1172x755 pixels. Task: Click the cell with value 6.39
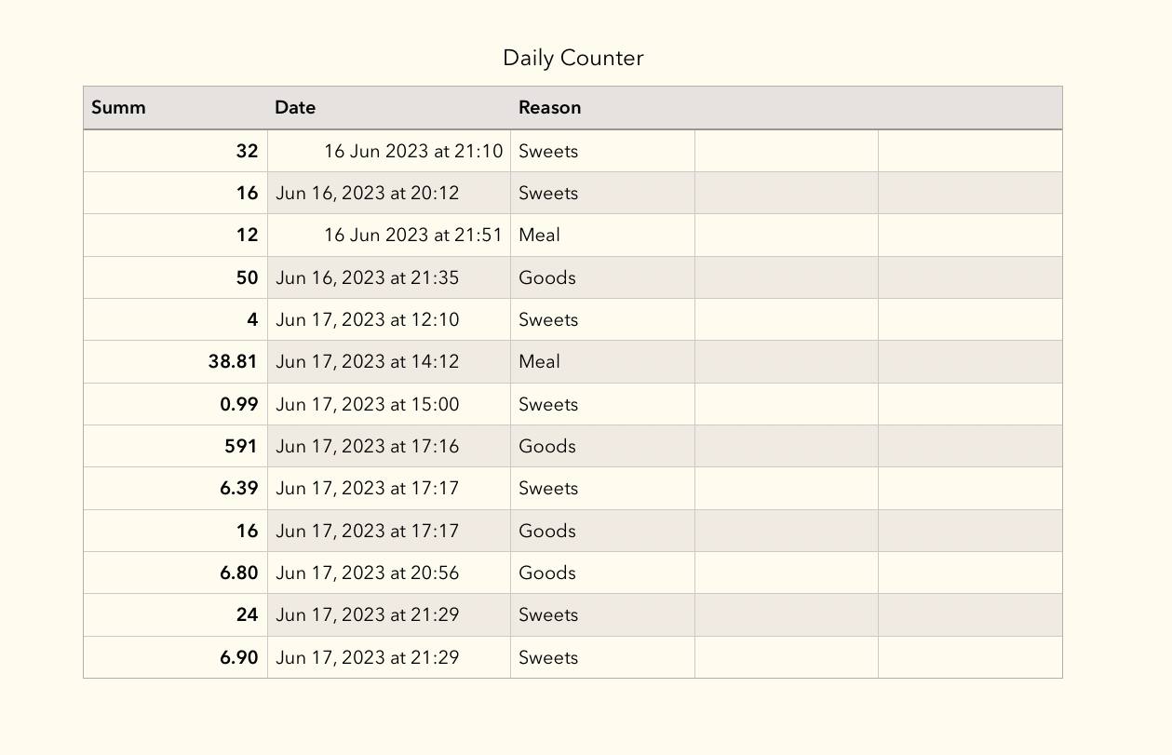[x=175, y=488]
